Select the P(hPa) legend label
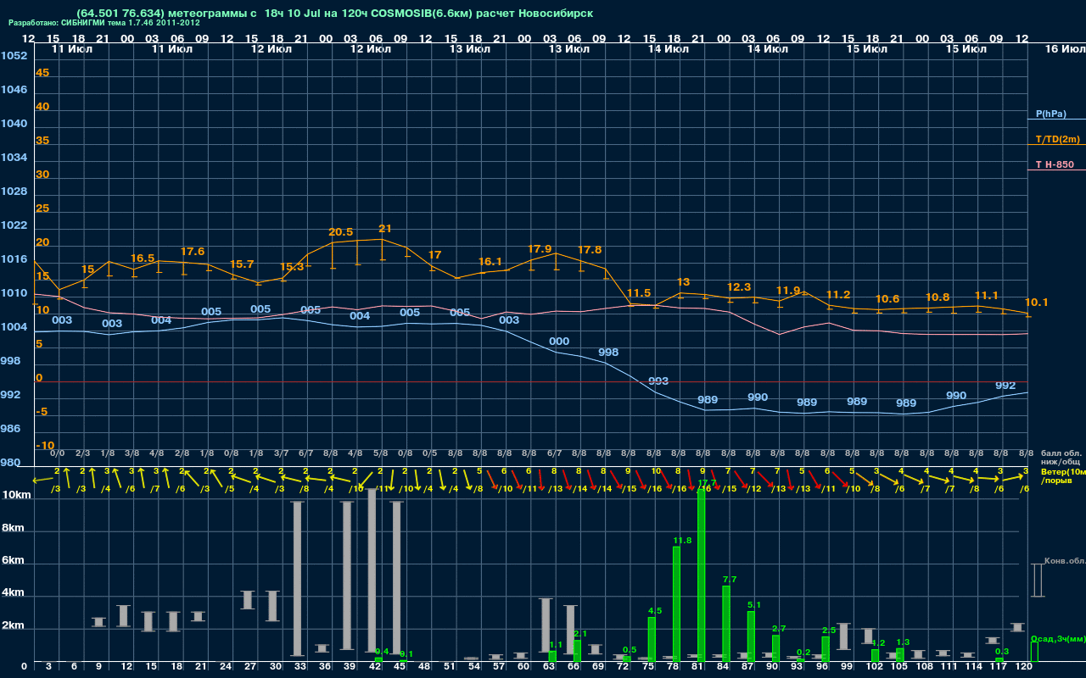The width and height of the screenshot is (1086, 678). pos(1051,114)
